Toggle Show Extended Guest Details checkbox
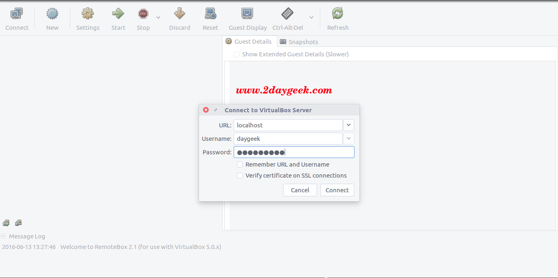This screenshot has width=558, height=278. [x=237, y=54]
